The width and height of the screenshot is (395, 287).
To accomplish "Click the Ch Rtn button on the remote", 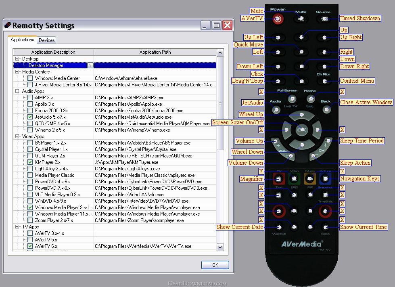I will point(324,81).
